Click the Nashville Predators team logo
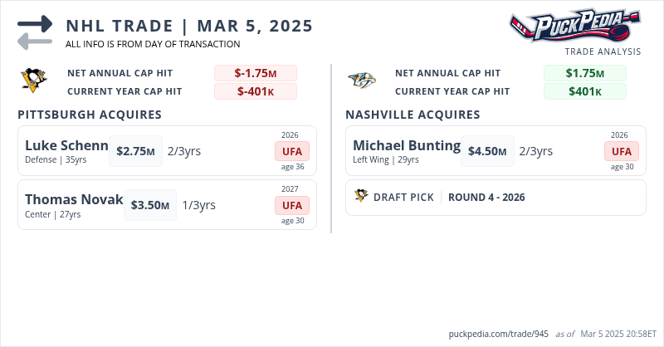This screenshot has height=347, width=664. tap(362, 81)
